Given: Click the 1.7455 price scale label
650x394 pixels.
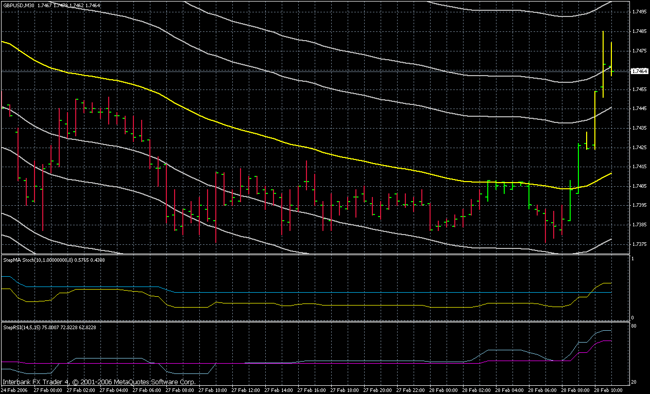Looking at the screenshot, I should [640, 89].
